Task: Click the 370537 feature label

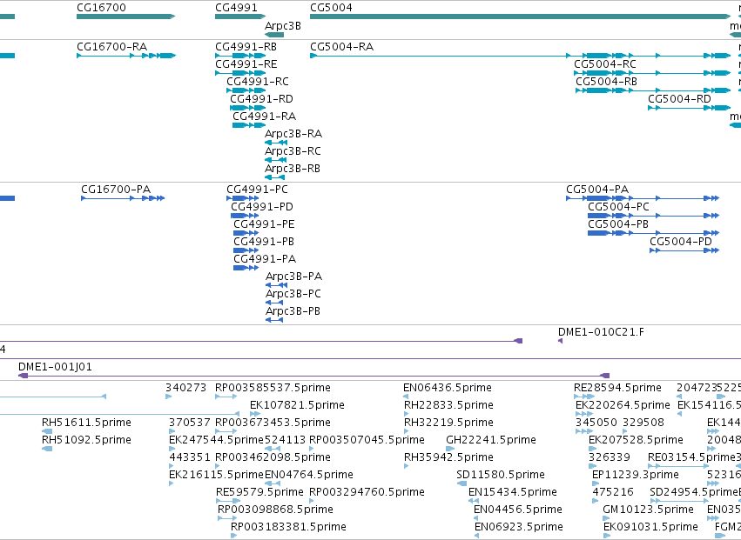Action: click(190, 423)
